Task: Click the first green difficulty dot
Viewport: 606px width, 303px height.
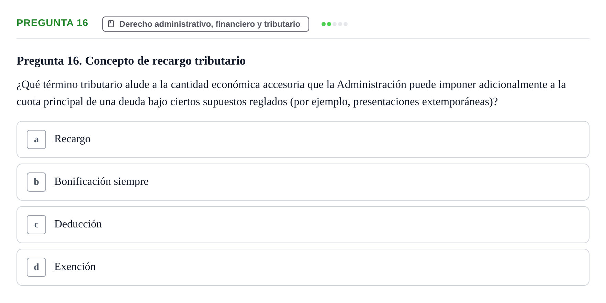Action: pyautogui.click(x=324, y=24)
